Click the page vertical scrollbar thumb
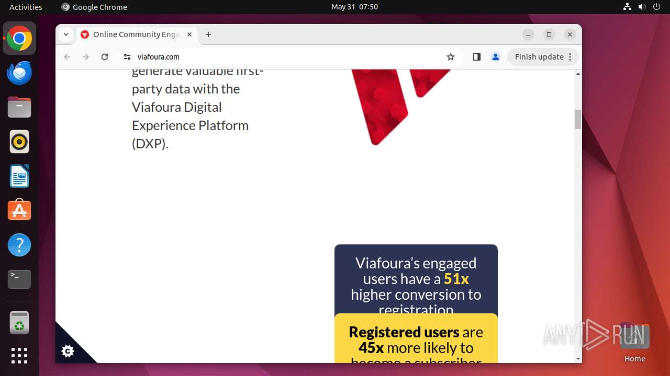Viewport: 670px width, 376px height. 578,119
